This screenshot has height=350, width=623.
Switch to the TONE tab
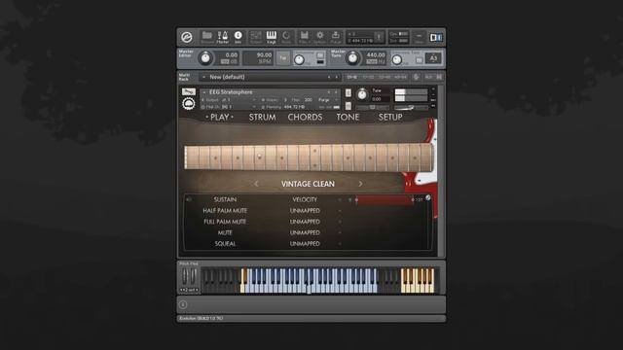[348, 117]
